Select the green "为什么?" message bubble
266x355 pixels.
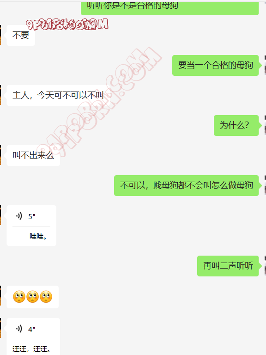tap(236, 125)
